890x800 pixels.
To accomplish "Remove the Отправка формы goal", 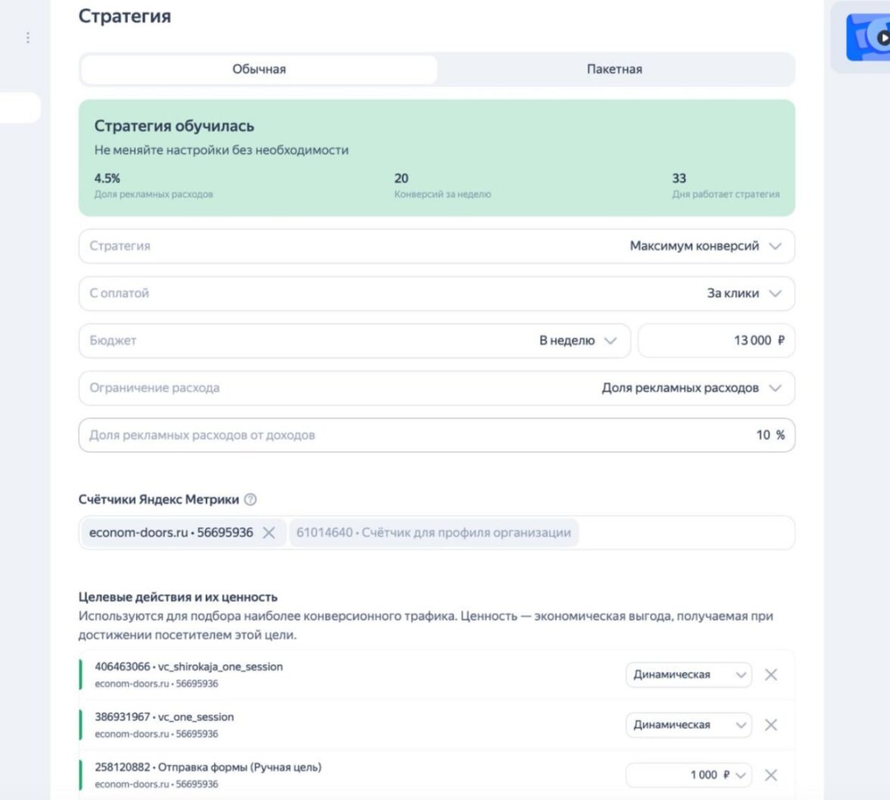I will 770,775.
